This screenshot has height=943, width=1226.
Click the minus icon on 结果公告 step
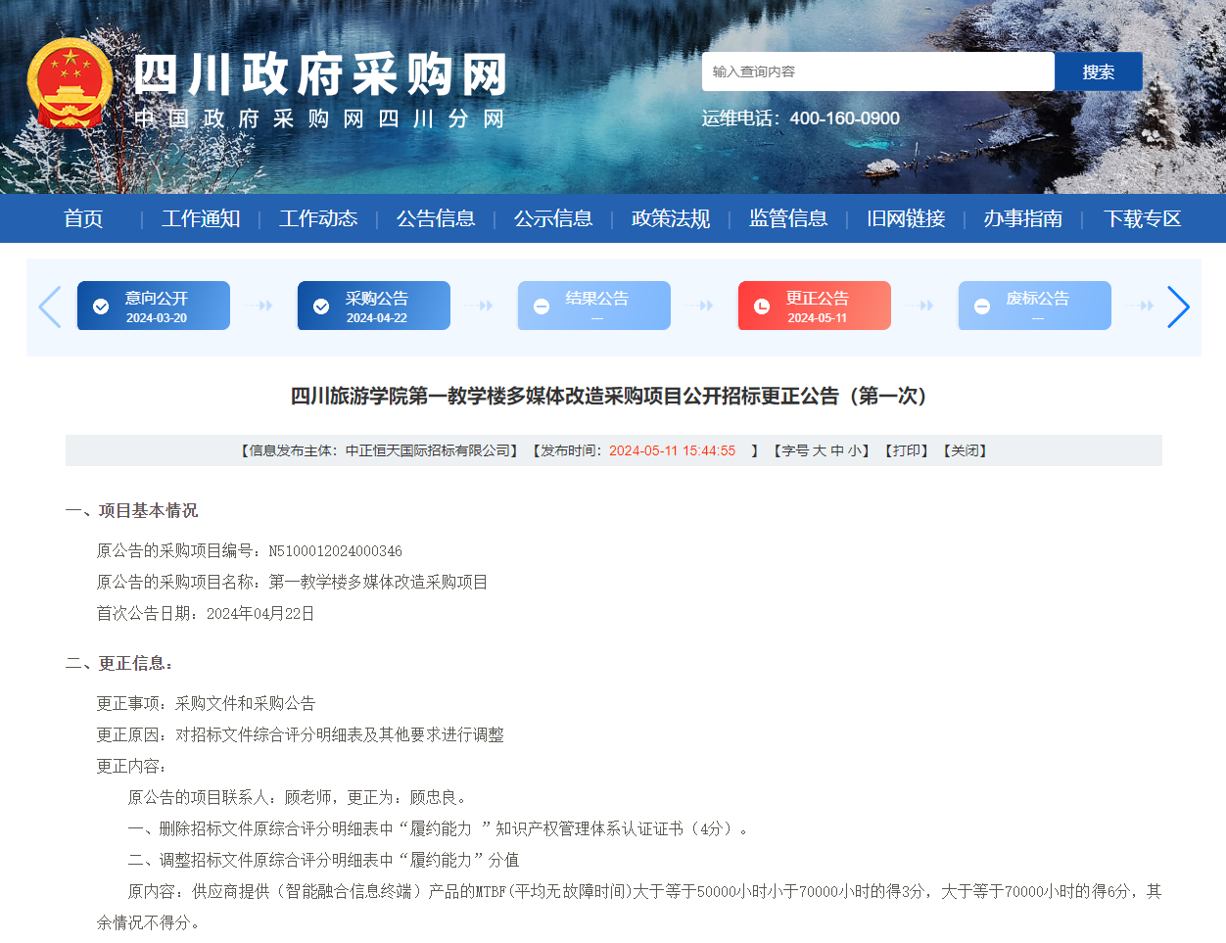[x=542, y=306]
